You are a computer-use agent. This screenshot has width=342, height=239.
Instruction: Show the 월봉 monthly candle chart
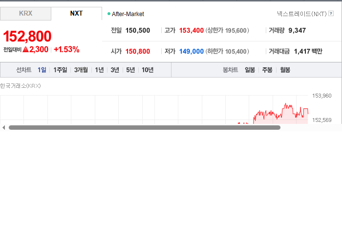click(x=285, y=70)
